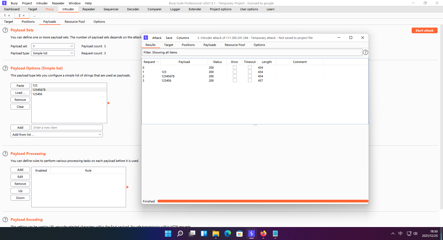The height and width of the screenshot is (240, 443).
Task: Open Positions tab in attack window
Action: [x=188, y=45]
